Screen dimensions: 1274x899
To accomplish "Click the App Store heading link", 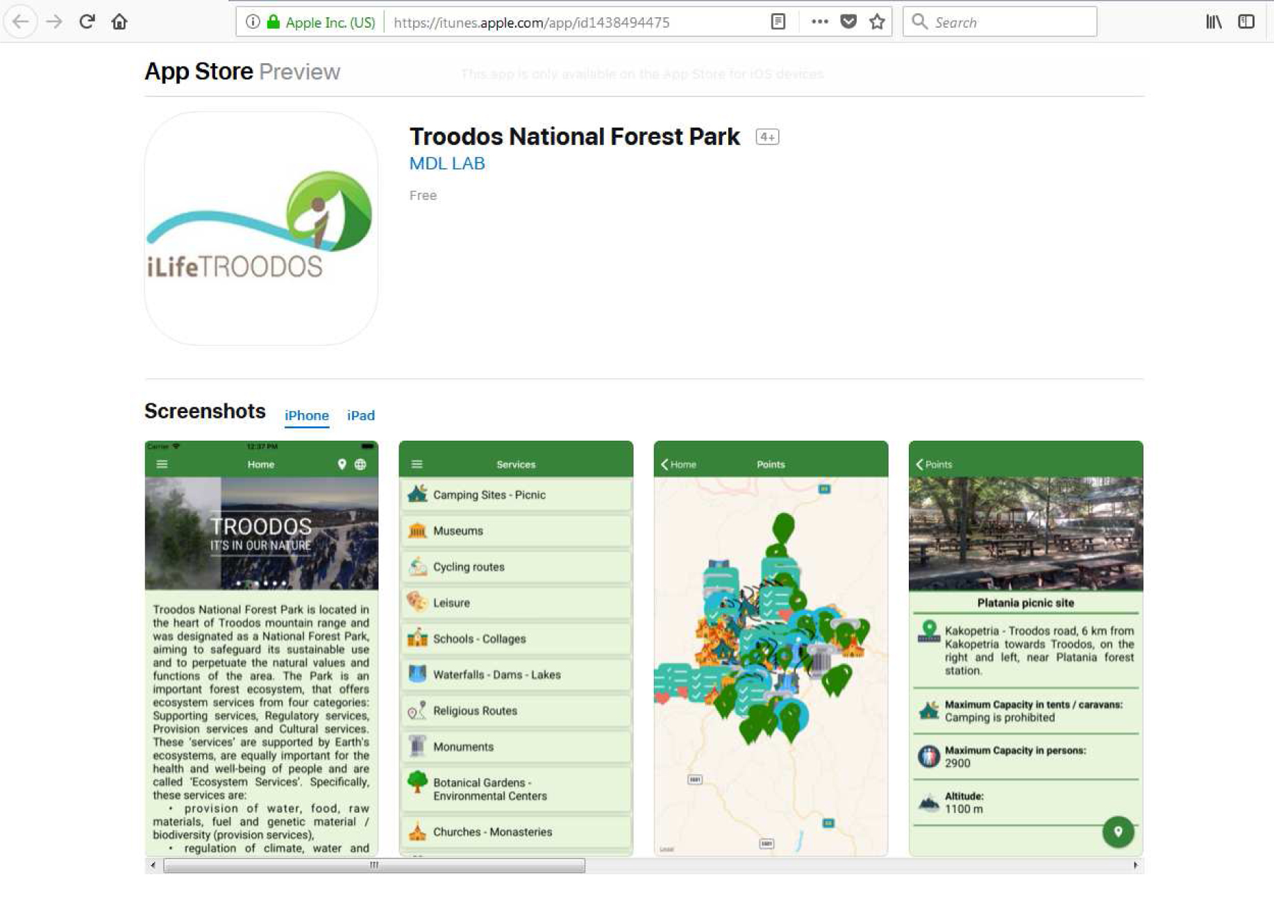I will [199, 72].
